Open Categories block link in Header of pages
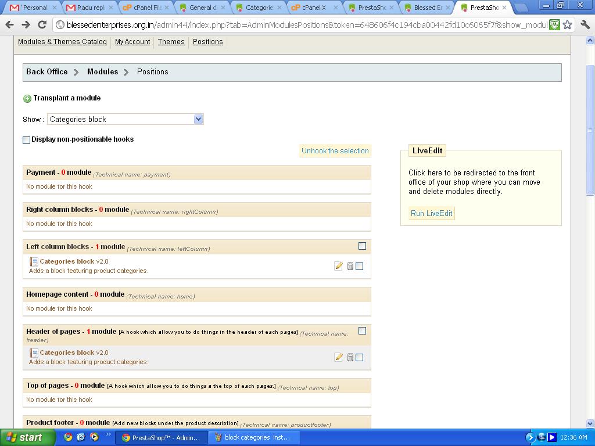 [x=67, y=353]
